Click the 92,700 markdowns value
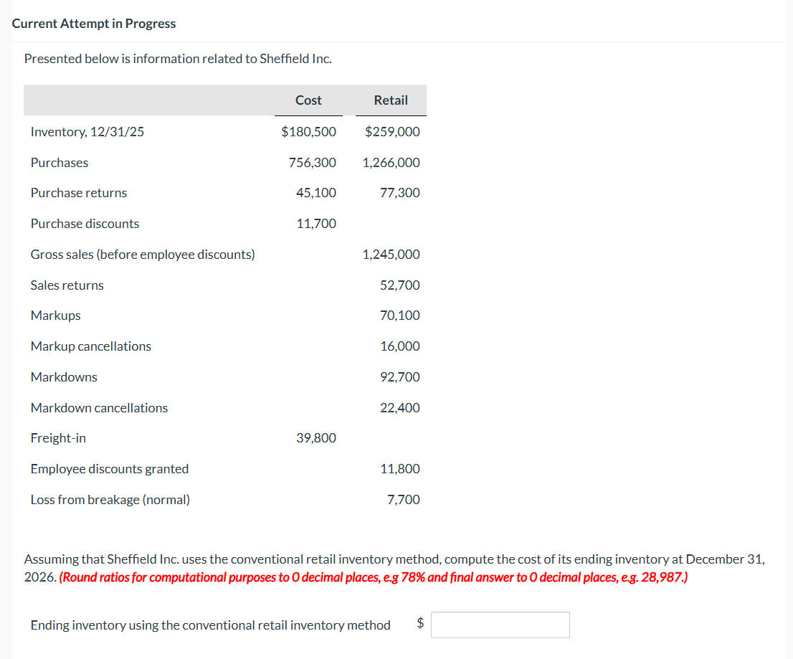Image resolution: width=793 pixels, height=659 pixels. [400, 376]
